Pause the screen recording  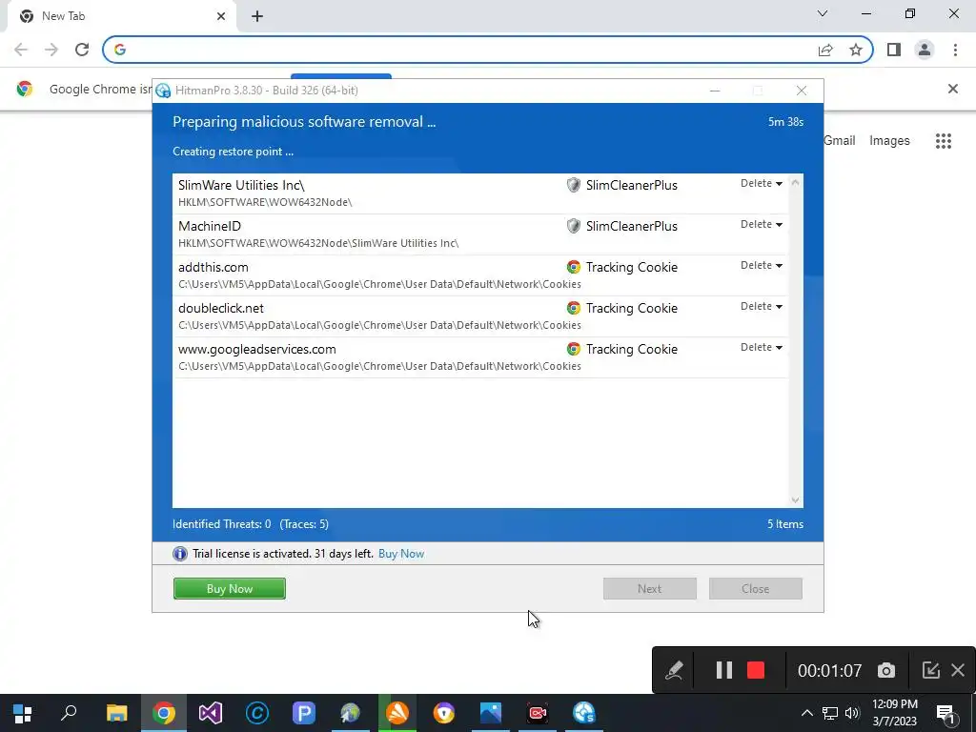point(724,670)
